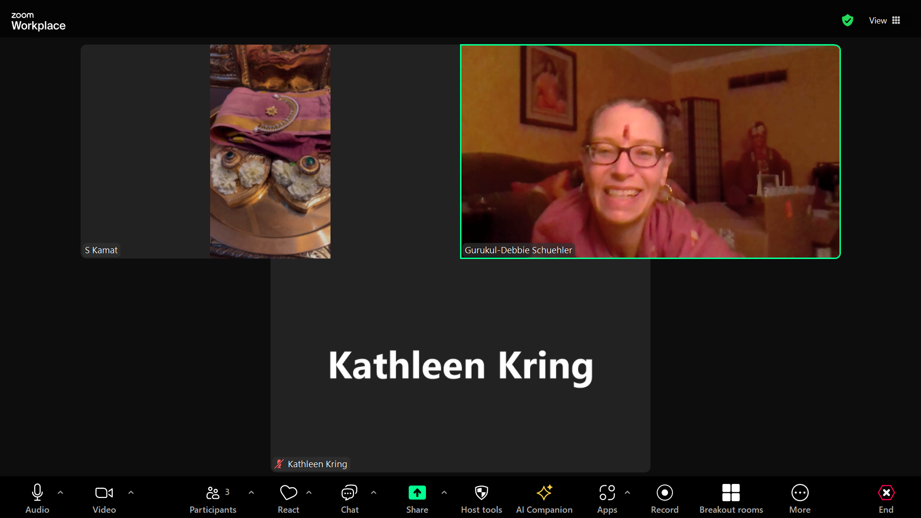Viewport: 921px width, 518px height.
Task: Expand participants options chevron
Action: pyautogui.click(x=251, y=493)
